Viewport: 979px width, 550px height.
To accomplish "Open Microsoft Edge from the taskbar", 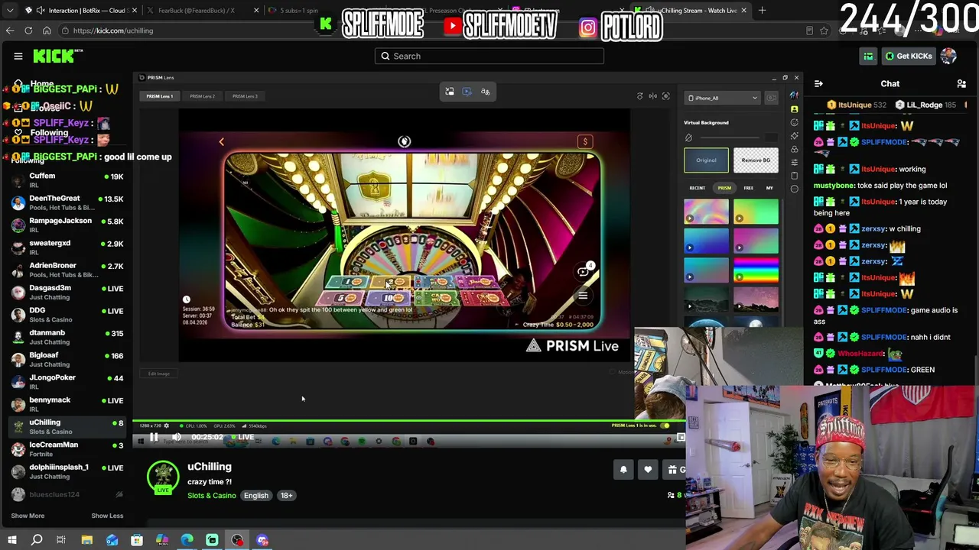I will [187, 540].
